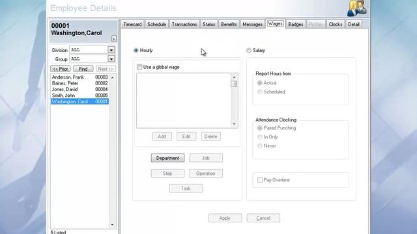Switch to the Messages tab
This screenshot has width=417, height=234.
[x=252, y=24]
